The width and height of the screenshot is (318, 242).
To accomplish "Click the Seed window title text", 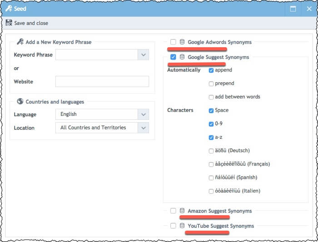I will pos(20,9).
